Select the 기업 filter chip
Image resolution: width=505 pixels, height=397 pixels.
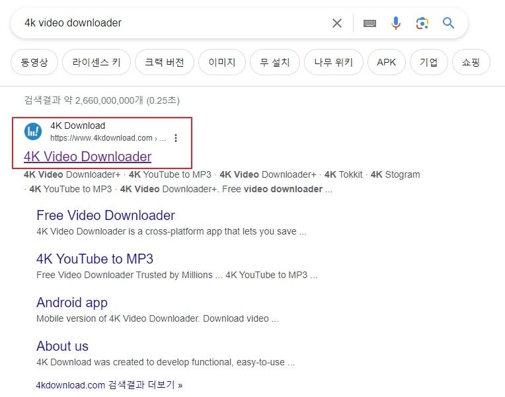429,62
